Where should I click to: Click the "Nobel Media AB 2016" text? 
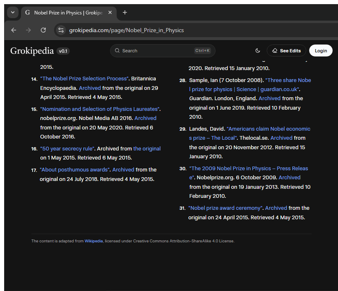tap(105, 118)
